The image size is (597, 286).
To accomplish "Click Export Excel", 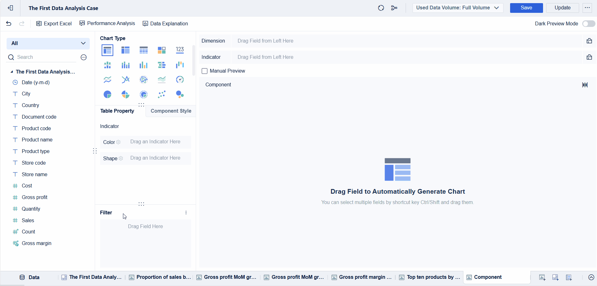I will point(54,24).
